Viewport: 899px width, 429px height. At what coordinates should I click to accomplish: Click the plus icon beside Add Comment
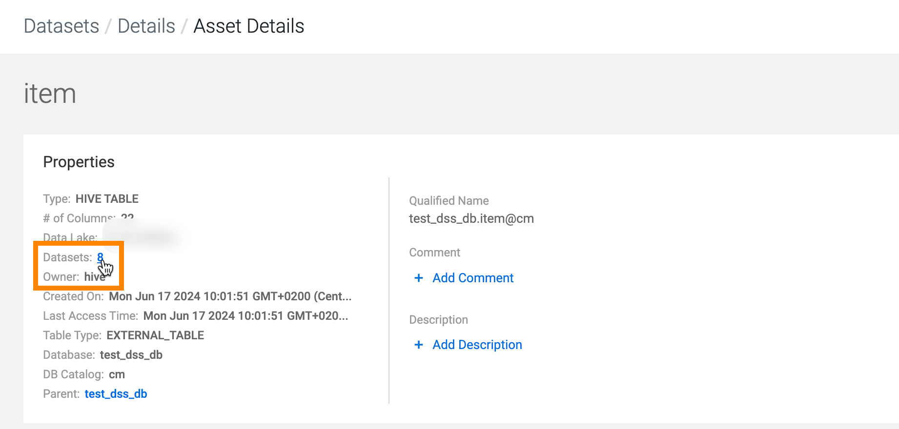[x=418, y=278]
